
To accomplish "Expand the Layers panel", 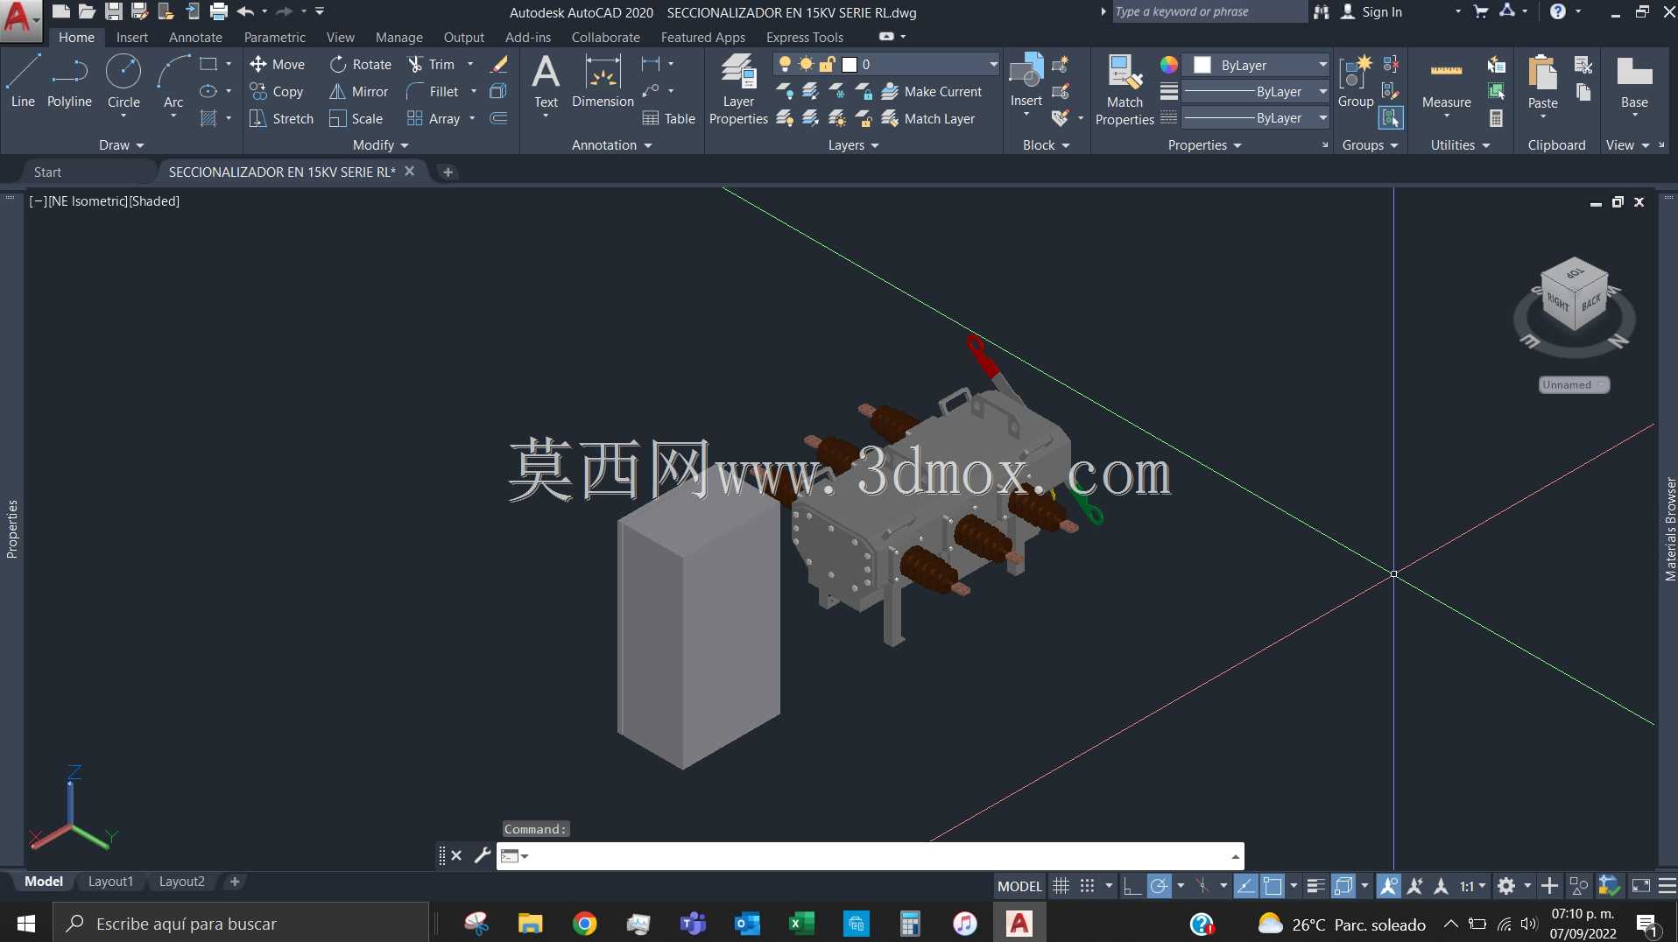I will [x=853, y=145].
